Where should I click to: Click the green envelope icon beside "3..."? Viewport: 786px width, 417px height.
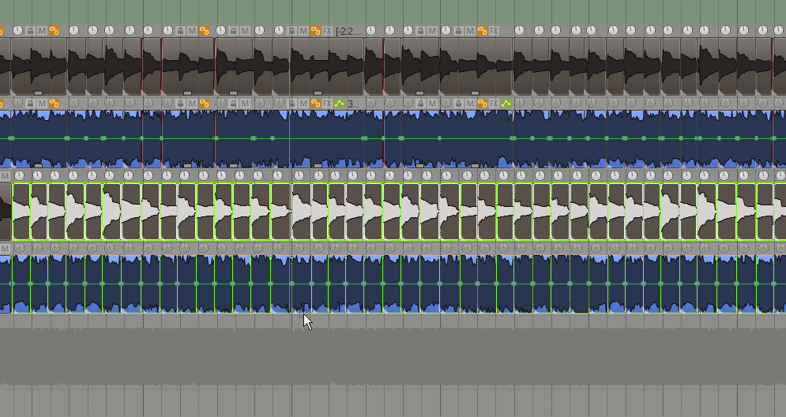point(340,103)
